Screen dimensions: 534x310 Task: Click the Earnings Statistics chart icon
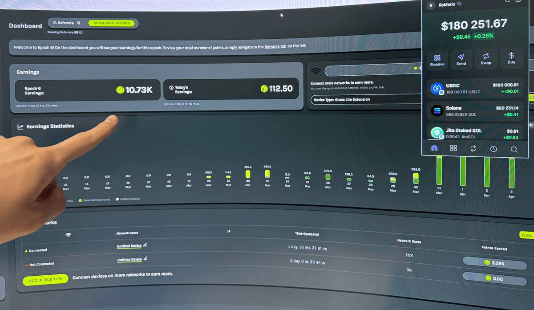point(20,127)
